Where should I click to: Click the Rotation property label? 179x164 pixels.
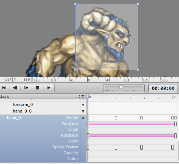[x=69, y=135]
